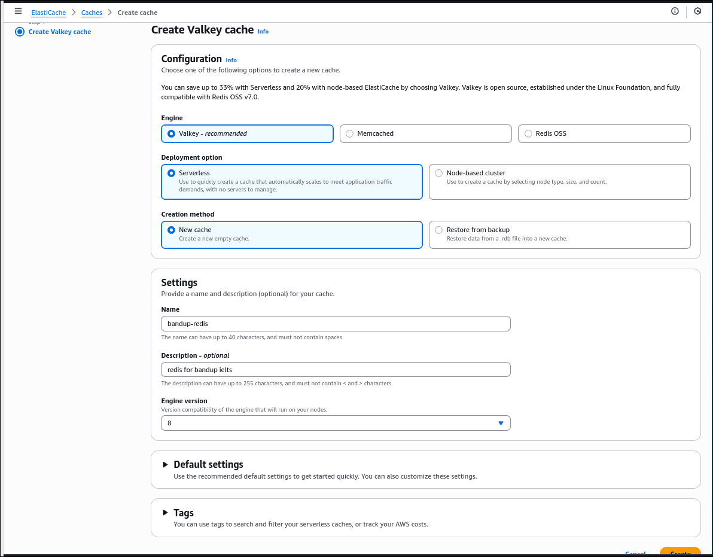Click the Create Valkey cache step indicator
This screenshot has width=713, height=557.
(x=59, y=32)
